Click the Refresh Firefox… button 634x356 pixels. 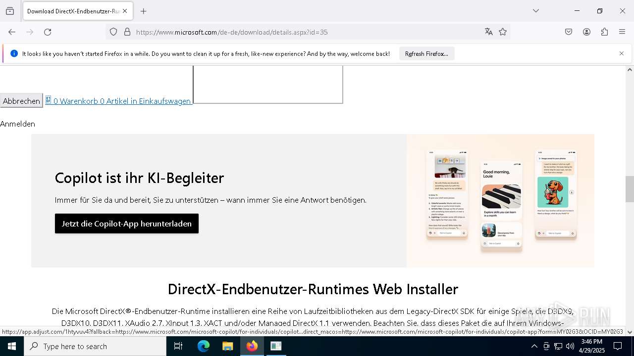pos(426,53)
